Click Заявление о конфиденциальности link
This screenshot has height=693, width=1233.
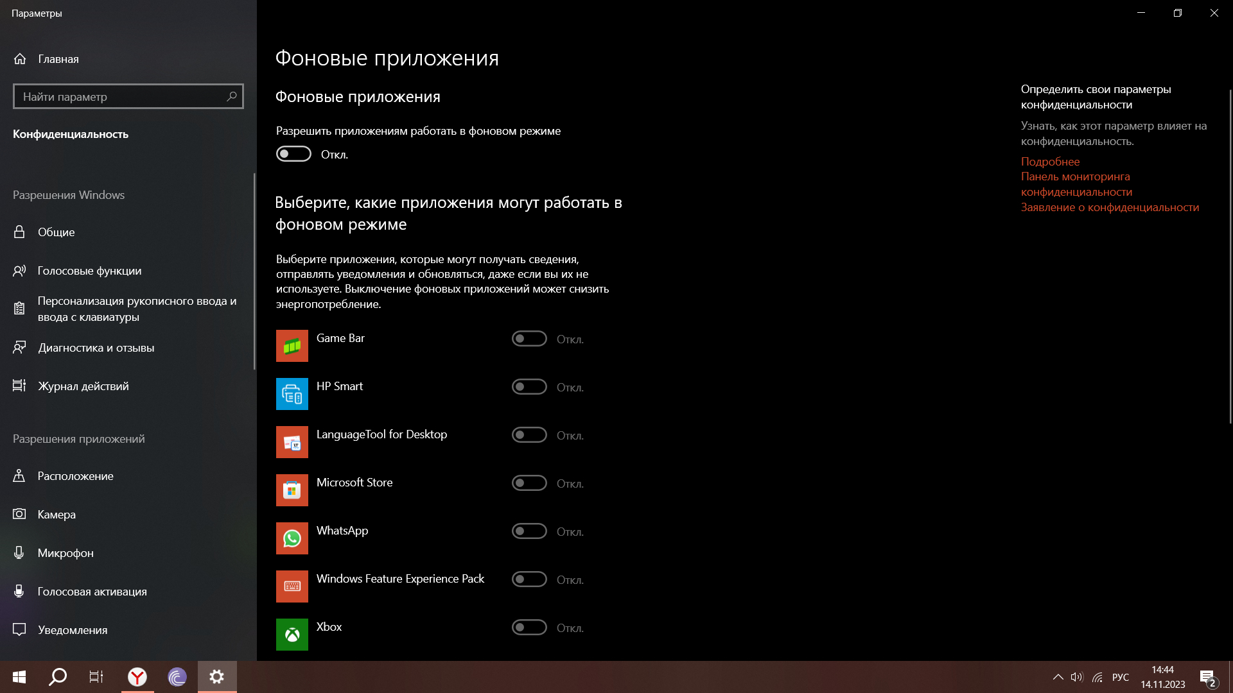point(1109,205)
